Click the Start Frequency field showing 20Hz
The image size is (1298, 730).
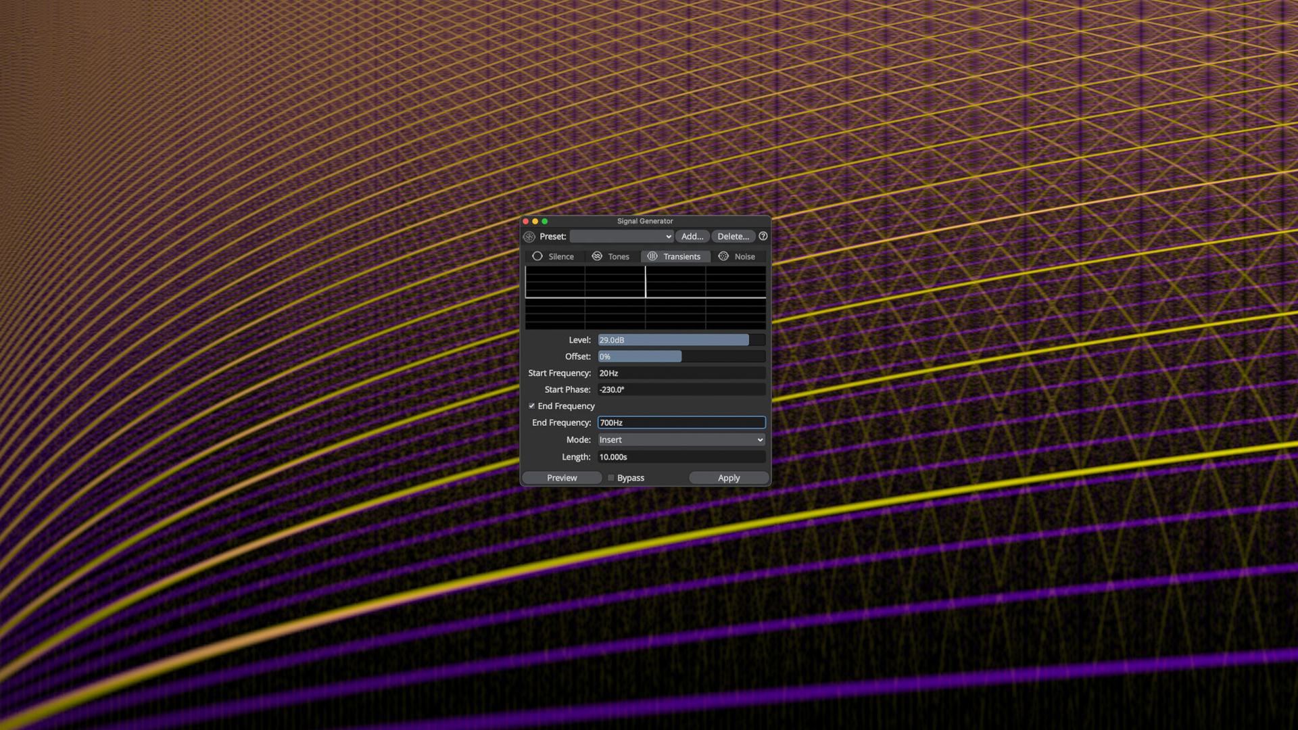(x=681, y=373)
